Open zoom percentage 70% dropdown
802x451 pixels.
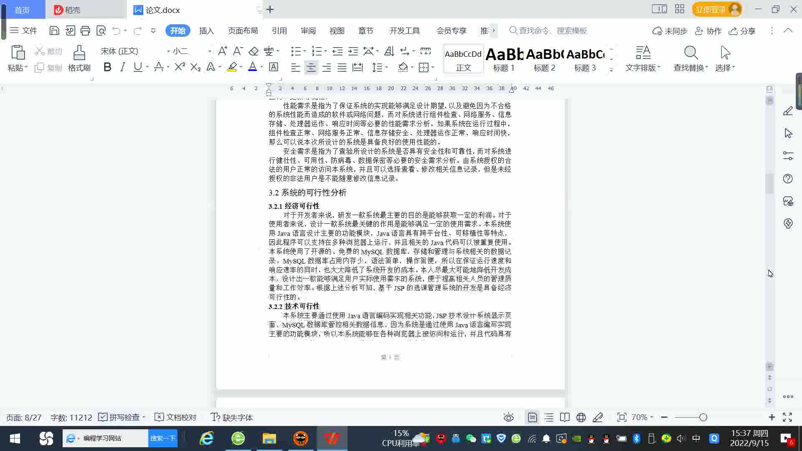[x=642, y=417]
